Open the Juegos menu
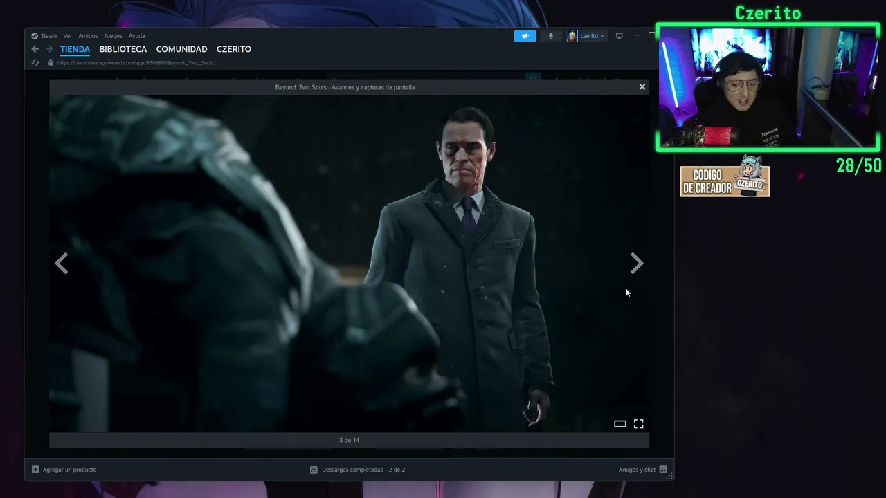This screenshot has width=886, height=498. tap(113, 36)
